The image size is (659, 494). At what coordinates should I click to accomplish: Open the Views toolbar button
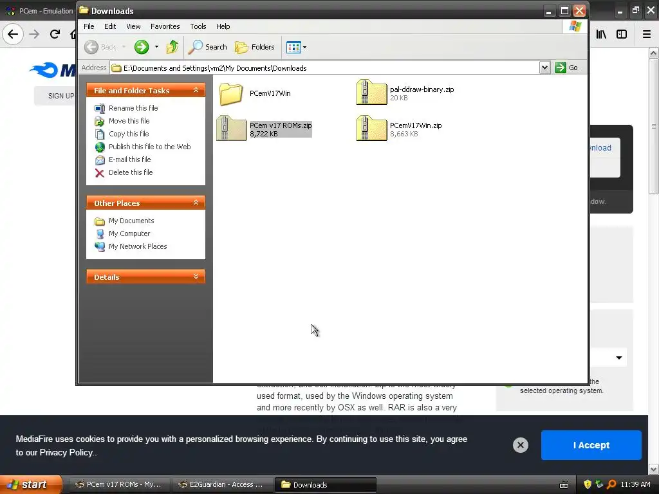coord(293,47)
